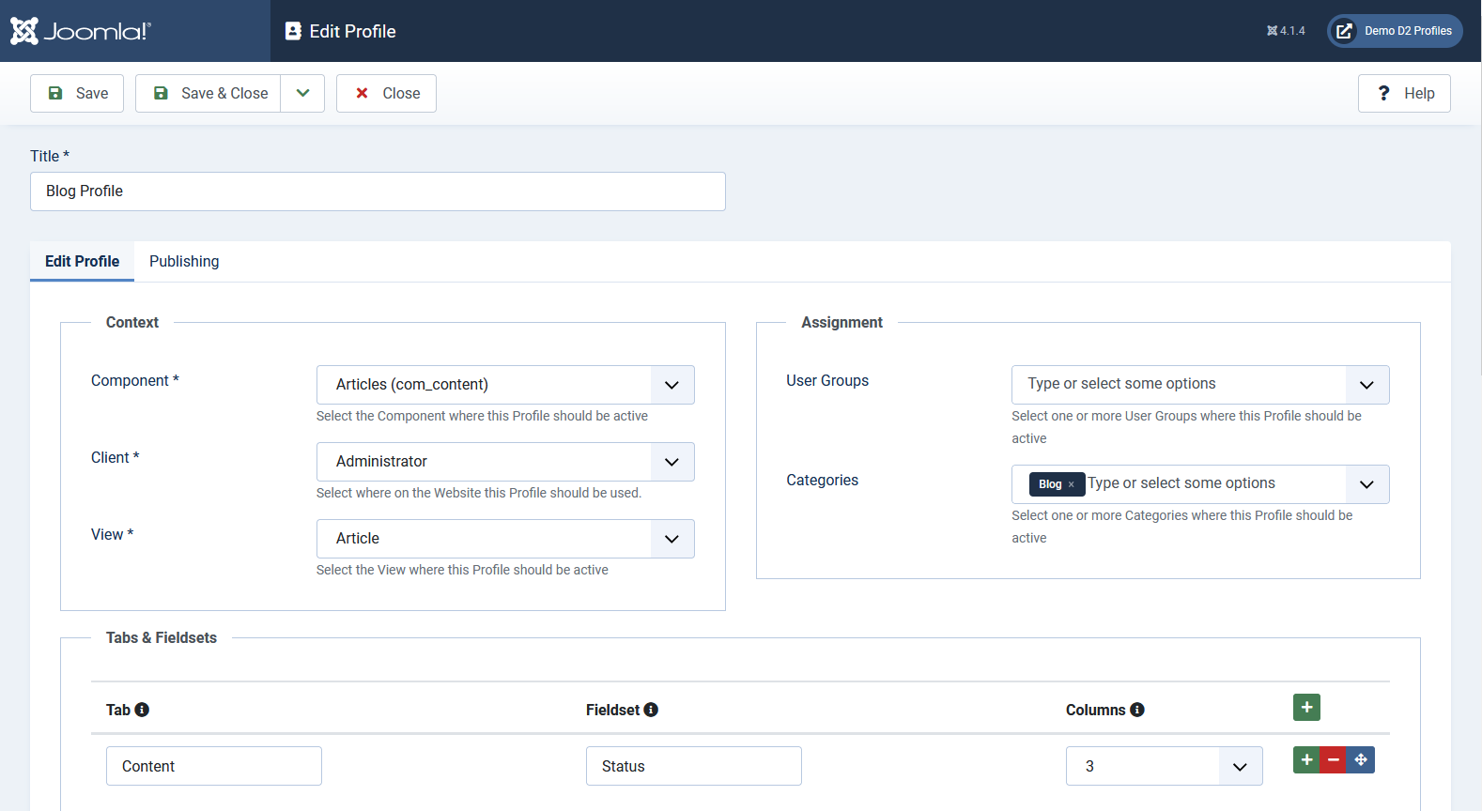The height and width of the screenshot is (811, 1482).
Task: Open the Client dropdown
Action: (x=505, y=462)
